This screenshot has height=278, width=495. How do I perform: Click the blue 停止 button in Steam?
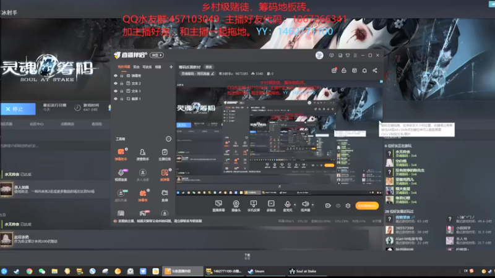(x=18, y=109)
